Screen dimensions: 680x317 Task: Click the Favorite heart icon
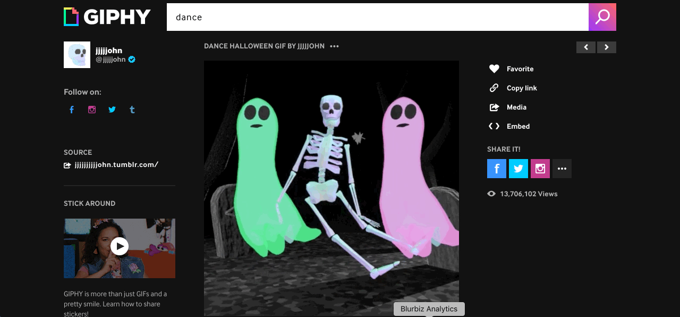pyautogui.click(x=494, y=69)
